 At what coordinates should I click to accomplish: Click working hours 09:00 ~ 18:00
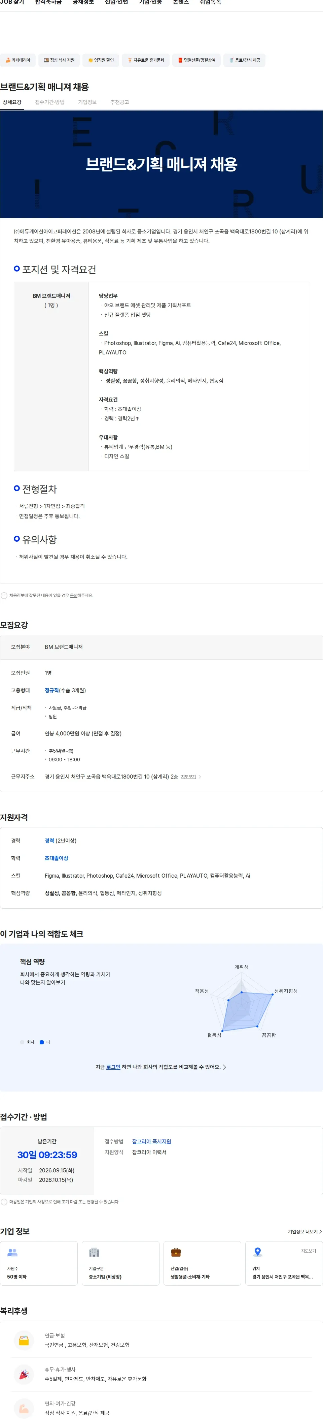64,760
